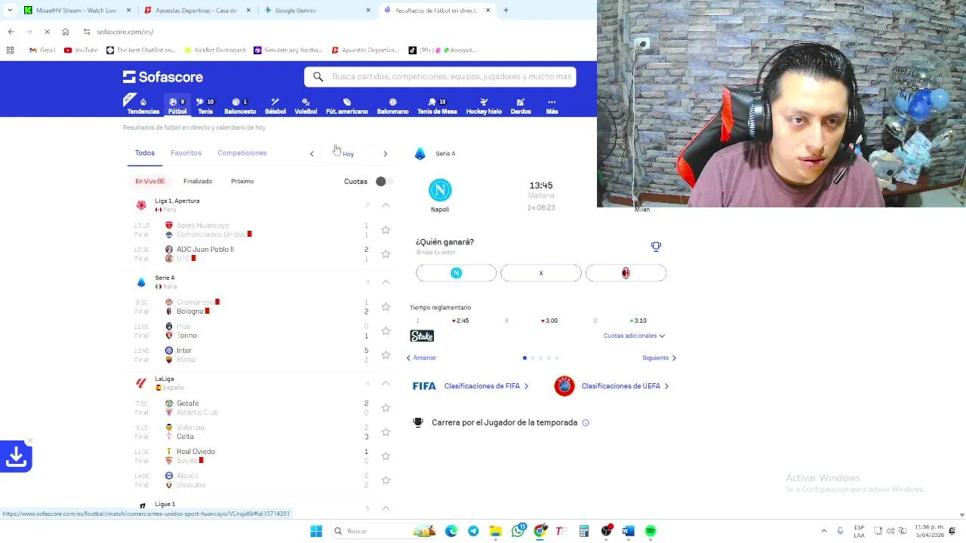Image resolution: width=966 pixels, height=543 pixels.
Task: Favorite the Valencia vs Celta match
Action: [x=386, y=432]
